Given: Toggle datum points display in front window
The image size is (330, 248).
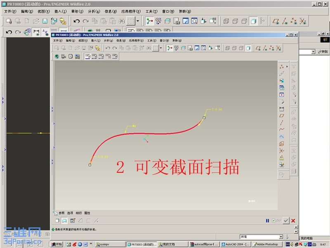Looking at the screenshot, I should (272, 48).
